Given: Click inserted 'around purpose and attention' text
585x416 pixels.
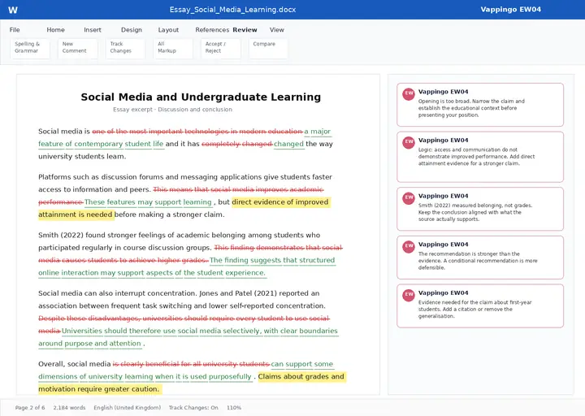Looking at the screenshot, I should click(x=89, y=344).
